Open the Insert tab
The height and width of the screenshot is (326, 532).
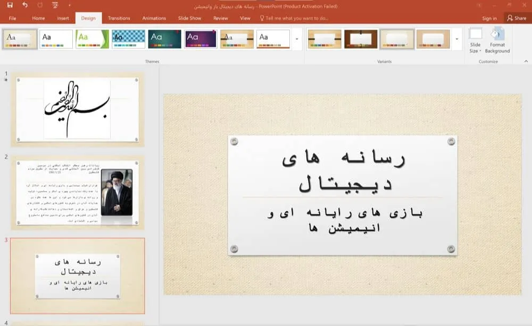point(63,18)
